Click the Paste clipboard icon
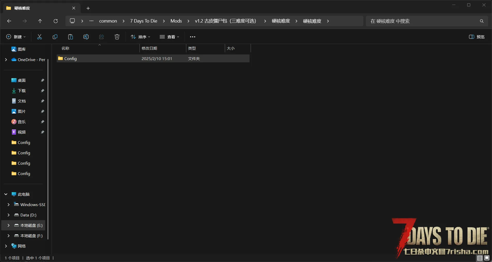This screenshot has width=492, height=262. [x=71, y=37]
